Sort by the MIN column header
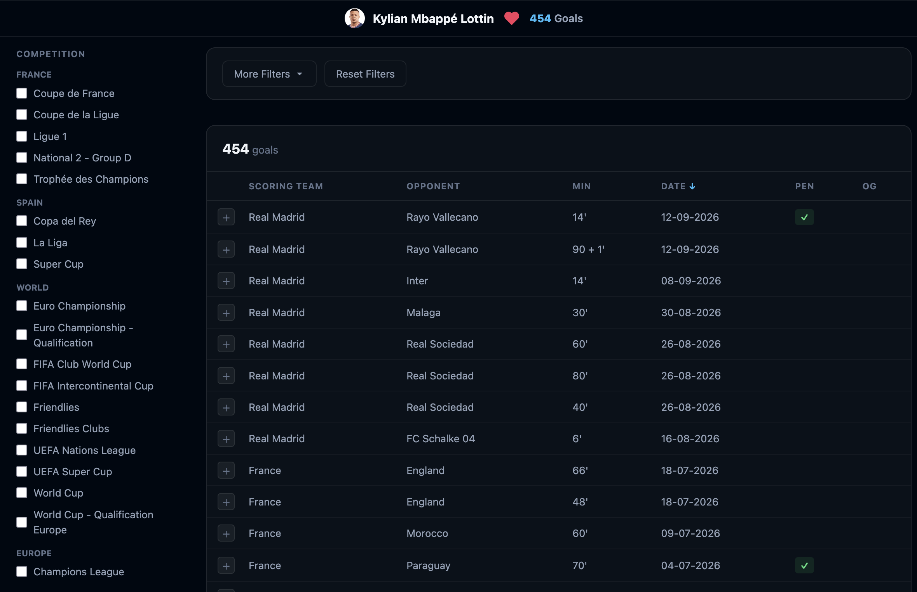Viewport: 917px width, 592px height. click(x=581, y=186)
